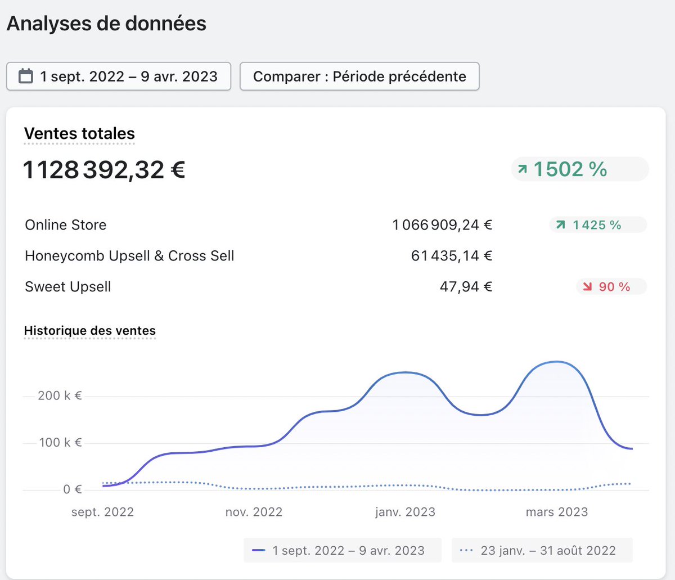Select the Online Store amount 1 066 909,24 €

click(442, 225)
